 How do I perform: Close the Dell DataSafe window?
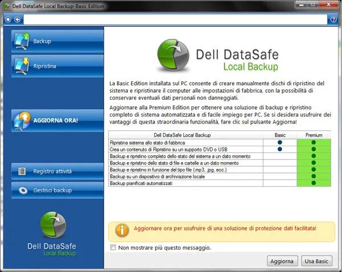click(x=329, y=5)
